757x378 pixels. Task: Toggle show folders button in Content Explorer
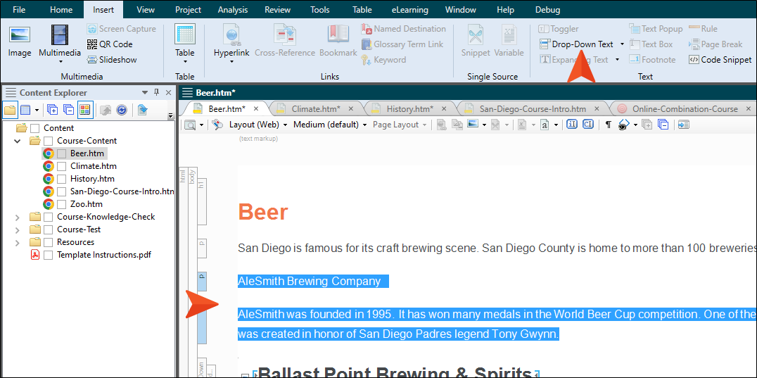click(x=10, y=110)
